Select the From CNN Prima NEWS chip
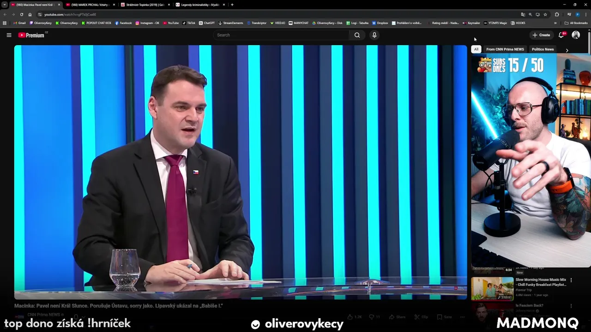 (505, 49)
